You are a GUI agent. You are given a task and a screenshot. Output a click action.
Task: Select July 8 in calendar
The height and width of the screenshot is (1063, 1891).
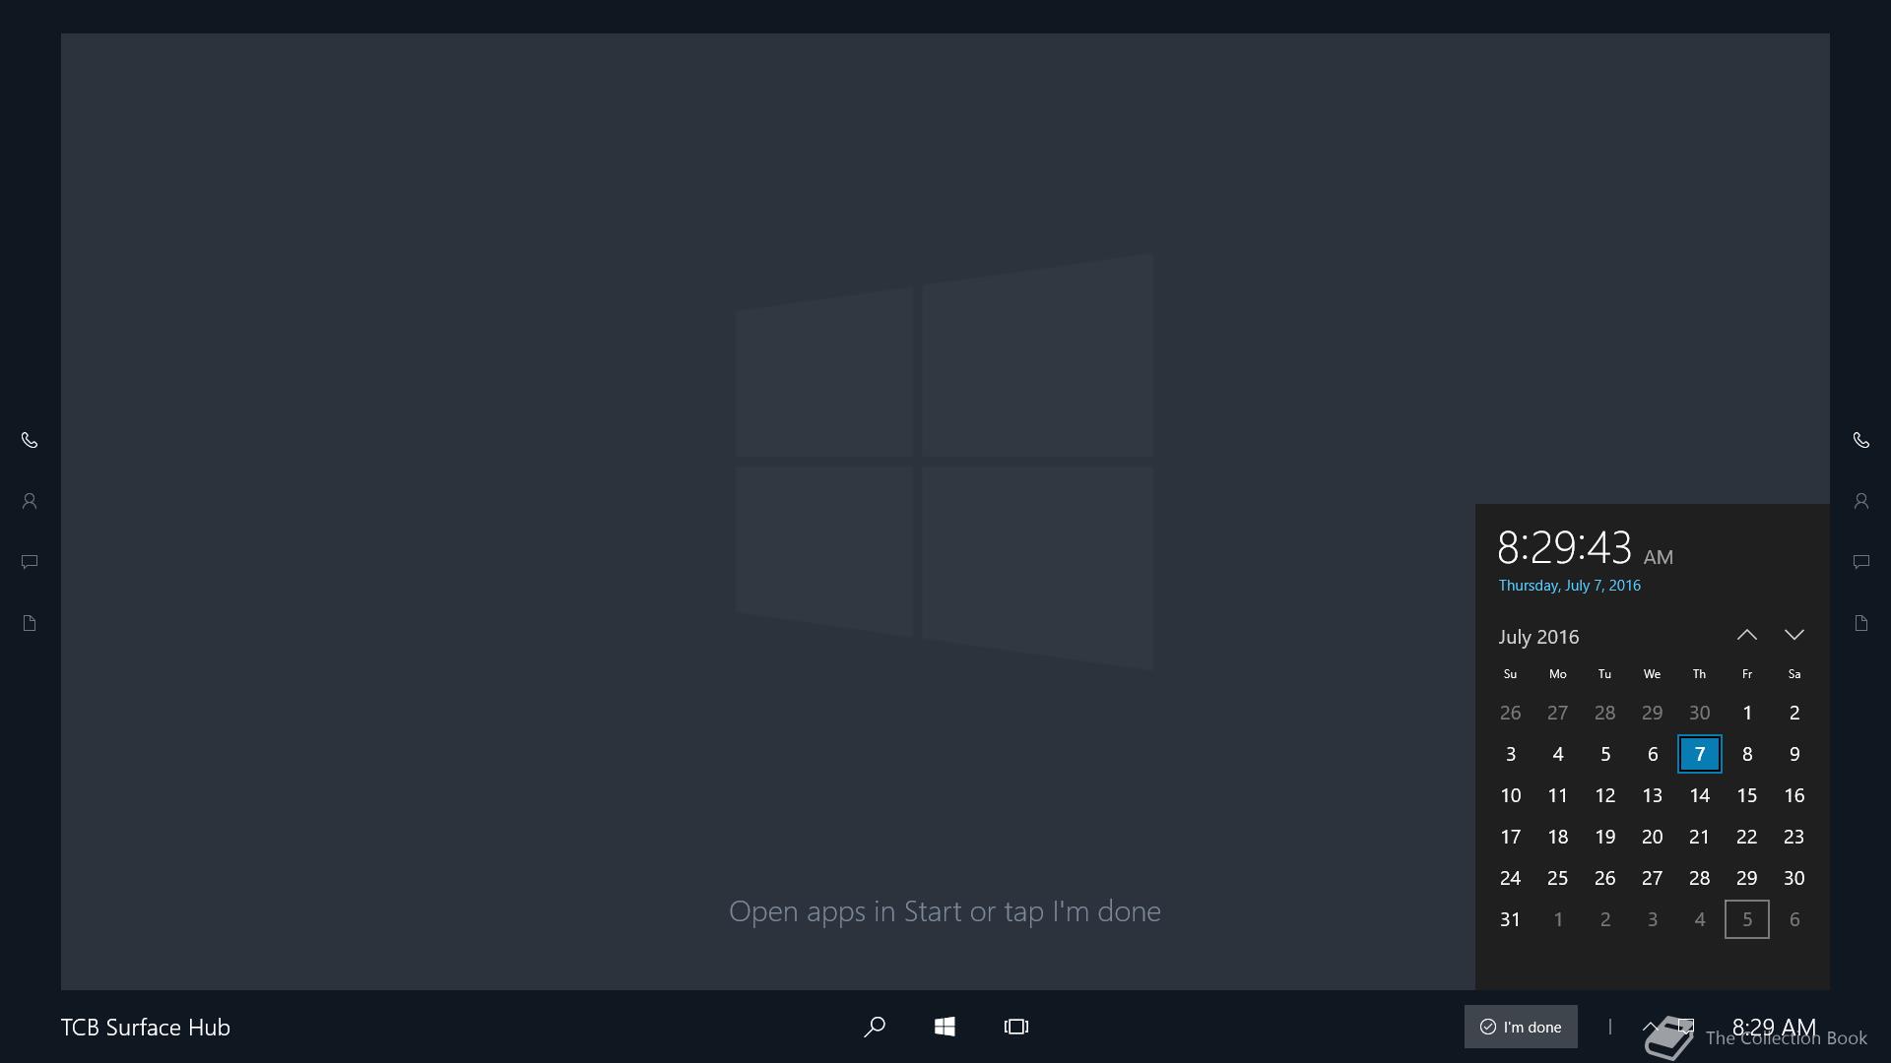tap(1747, 754)
